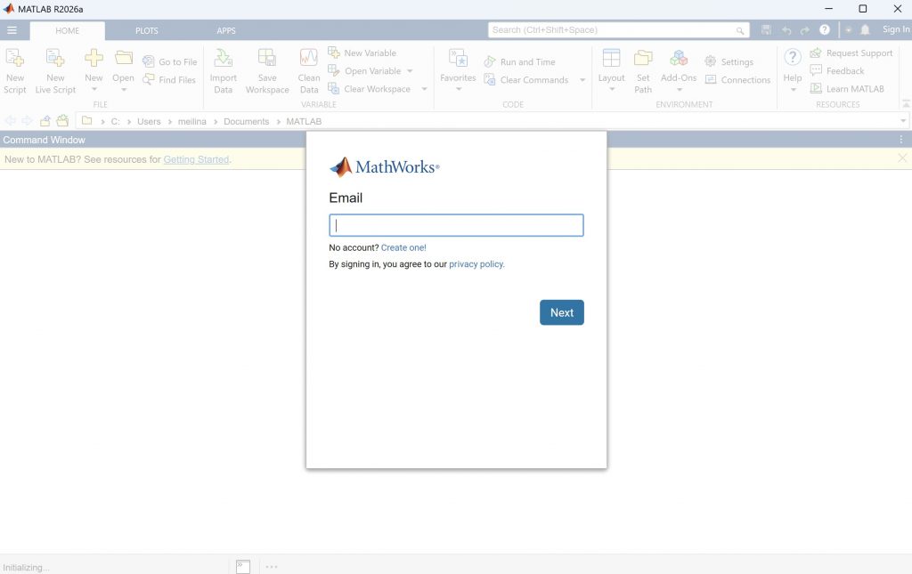Click the Add-Ons icon
This screenshot has height=574, width=912.
[x=678, y=58]
